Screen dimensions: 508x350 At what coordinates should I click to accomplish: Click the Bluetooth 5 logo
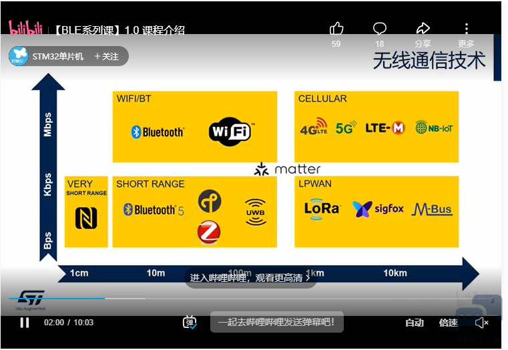(154, 210)
